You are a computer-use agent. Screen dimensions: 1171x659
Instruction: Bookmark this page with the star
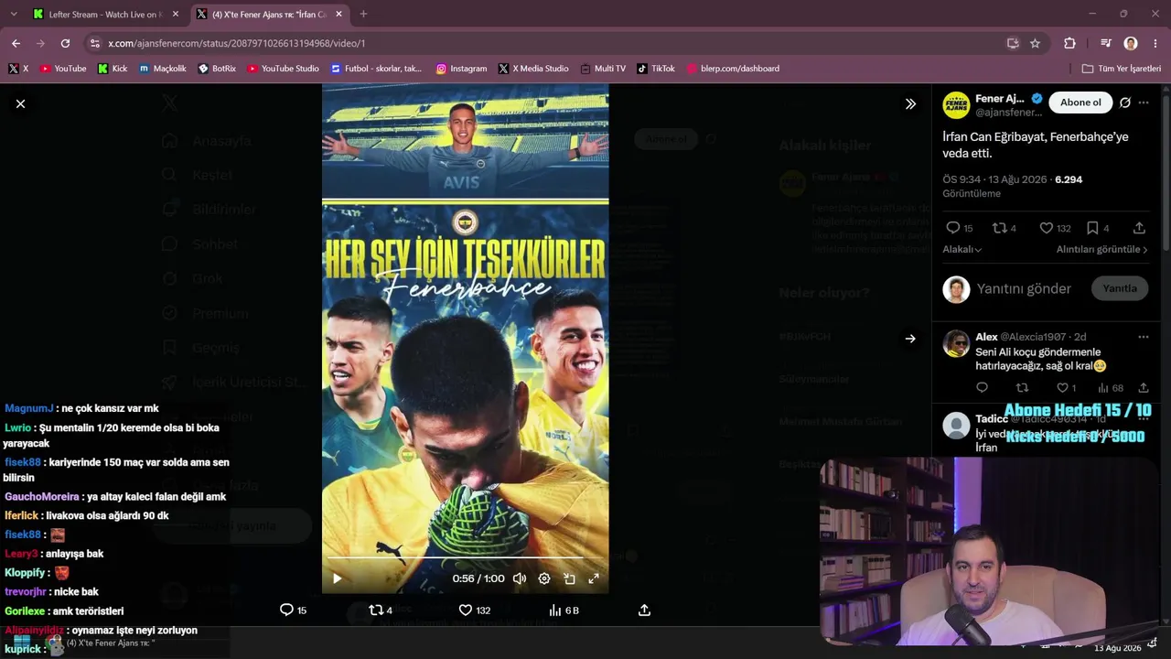point(1035,43)
